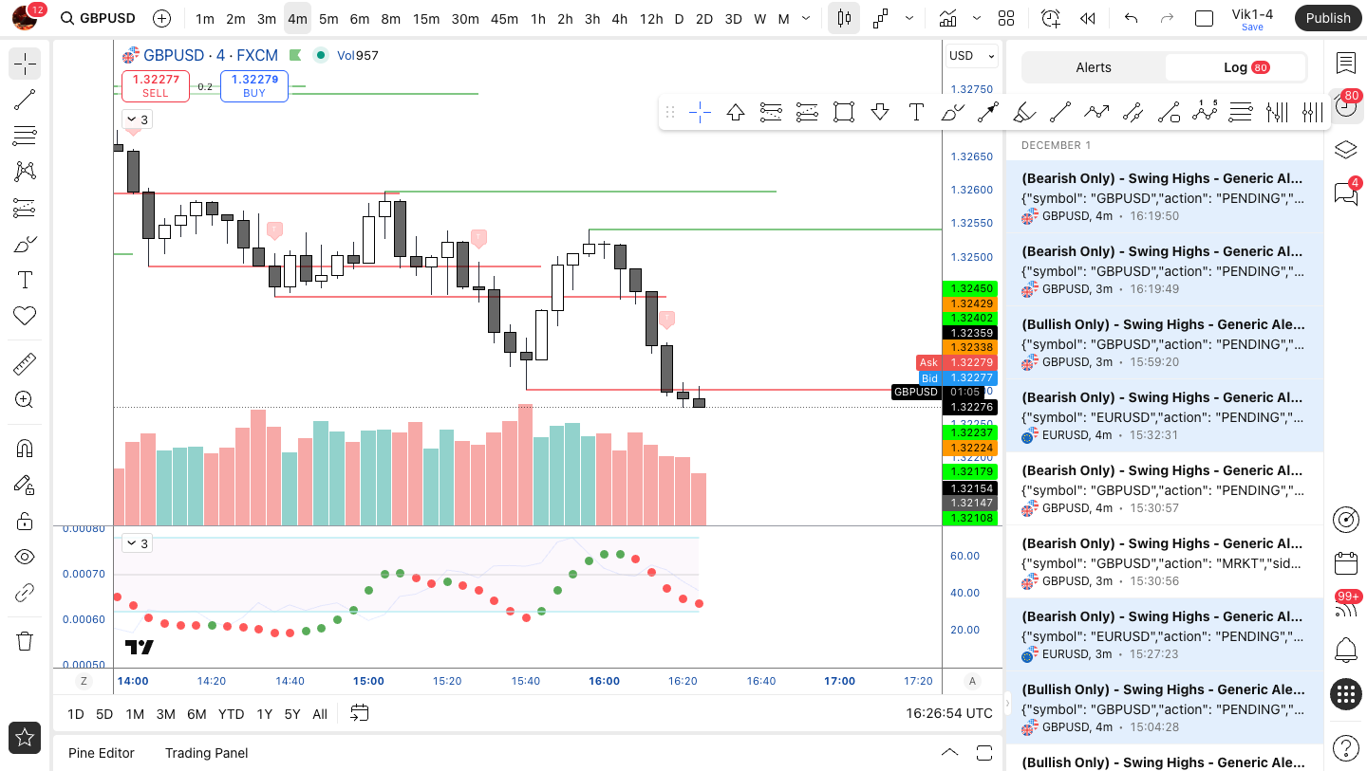Open symbol search for GBPUSD

(98, 18)
